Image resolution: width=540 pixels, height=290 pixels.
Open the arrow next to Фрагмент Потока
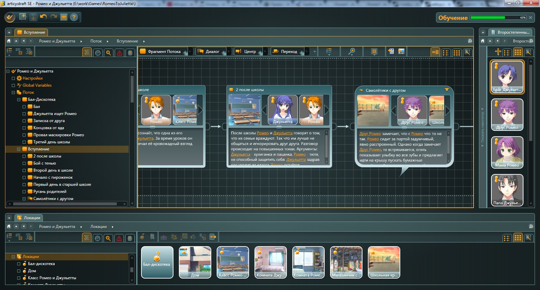click(x=190, y=52)
